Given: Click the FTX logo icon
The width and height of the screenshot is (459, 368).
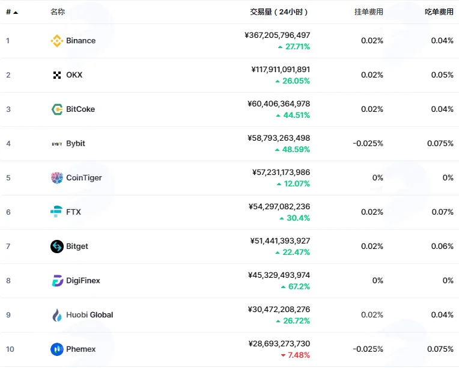Looking at the screenshot, I should (x=56, y=212).
